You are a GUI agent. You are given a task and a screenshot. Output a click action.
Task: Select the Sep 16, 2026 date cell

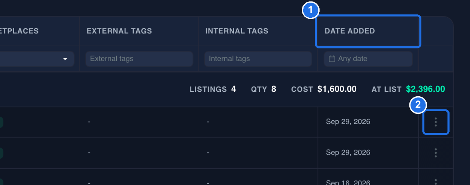348,182
